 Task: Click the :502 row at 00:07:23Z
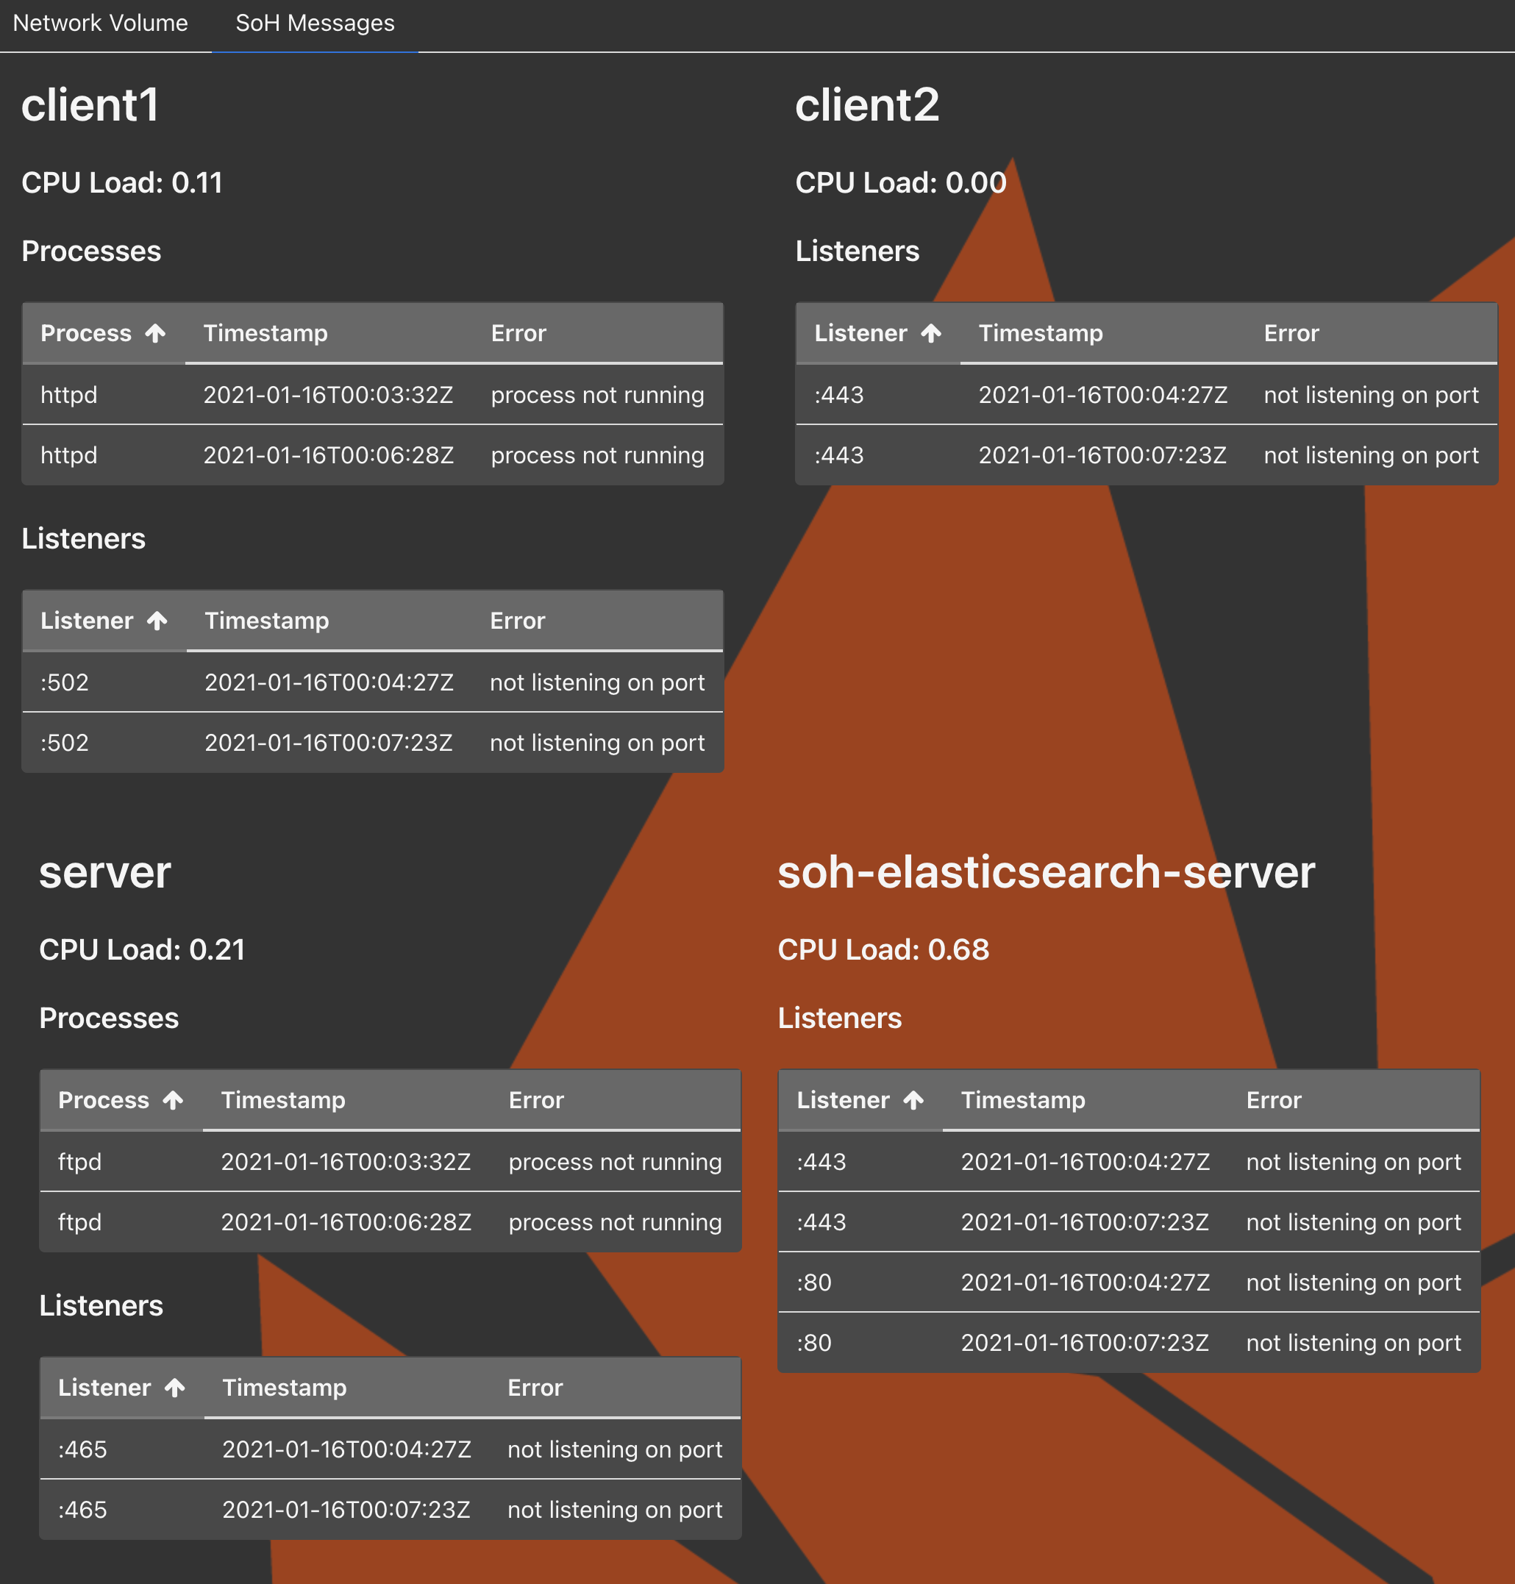point(372,743)
